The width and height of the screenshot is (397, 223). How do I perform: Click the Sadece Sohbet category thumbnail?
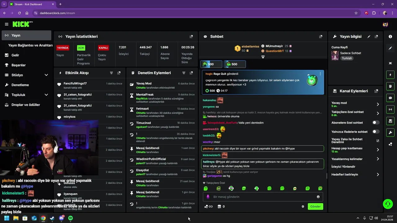coord(335,55)
